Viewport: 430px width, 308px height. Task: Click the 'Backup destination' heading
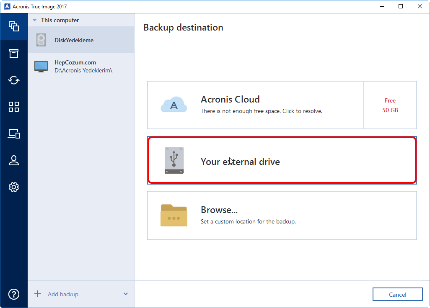(183, 27)
